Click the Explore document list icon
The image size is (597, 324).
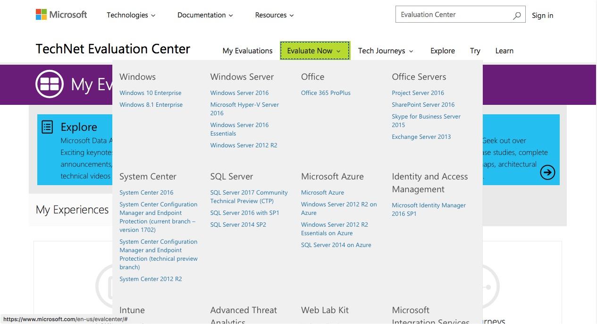point(47,127)
